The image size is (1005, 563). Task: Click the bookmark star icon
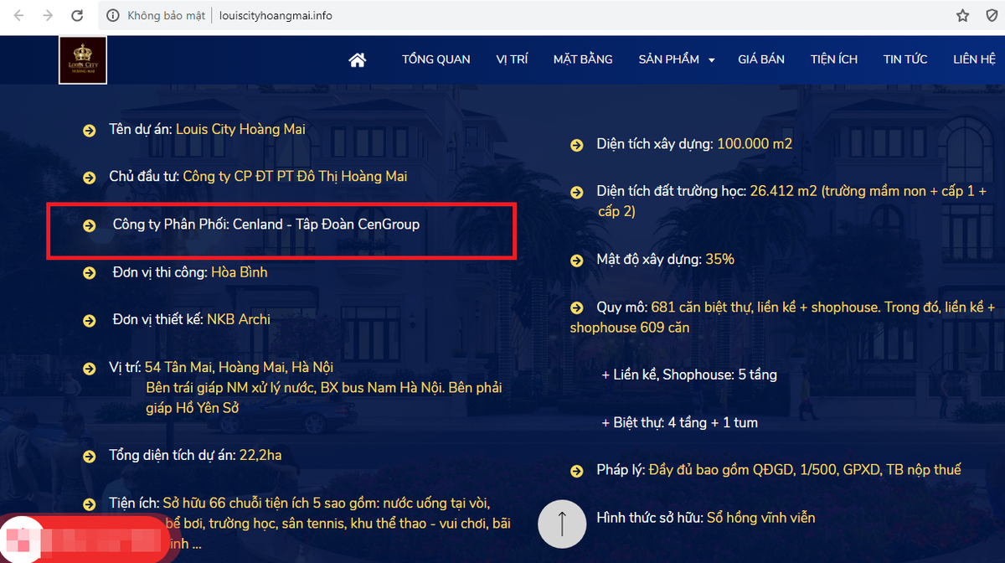963,15
